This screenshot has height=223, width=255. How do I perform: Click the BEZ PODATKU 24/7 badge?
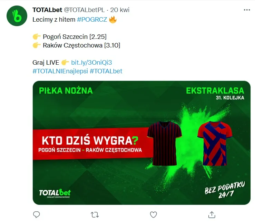pyautogui.click(x=225, y=190)
